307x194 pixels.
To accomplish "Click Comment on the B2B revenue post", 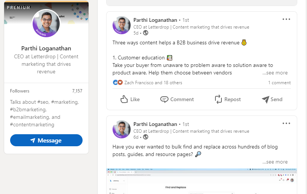I will coord(177,99).
